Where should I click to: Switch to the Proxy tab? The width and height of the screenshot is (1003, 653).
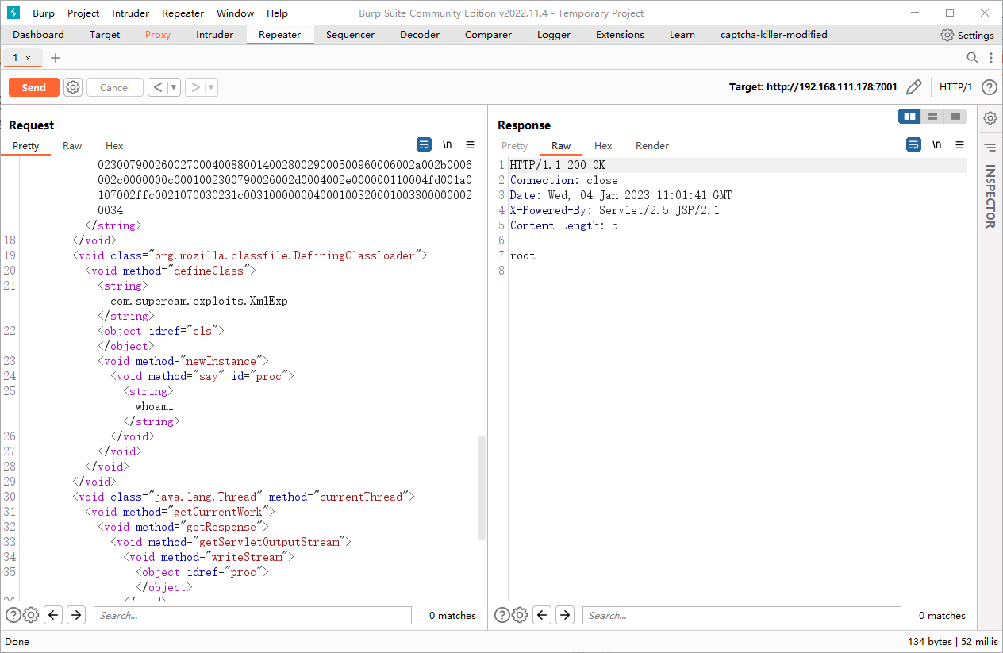pos(158,35)
